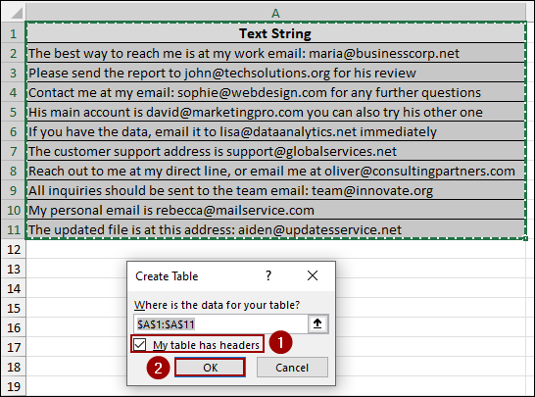The image size is (535, 397).
Task: Select cell with lisa@dataanalytics.net
Action: point(275,131)
